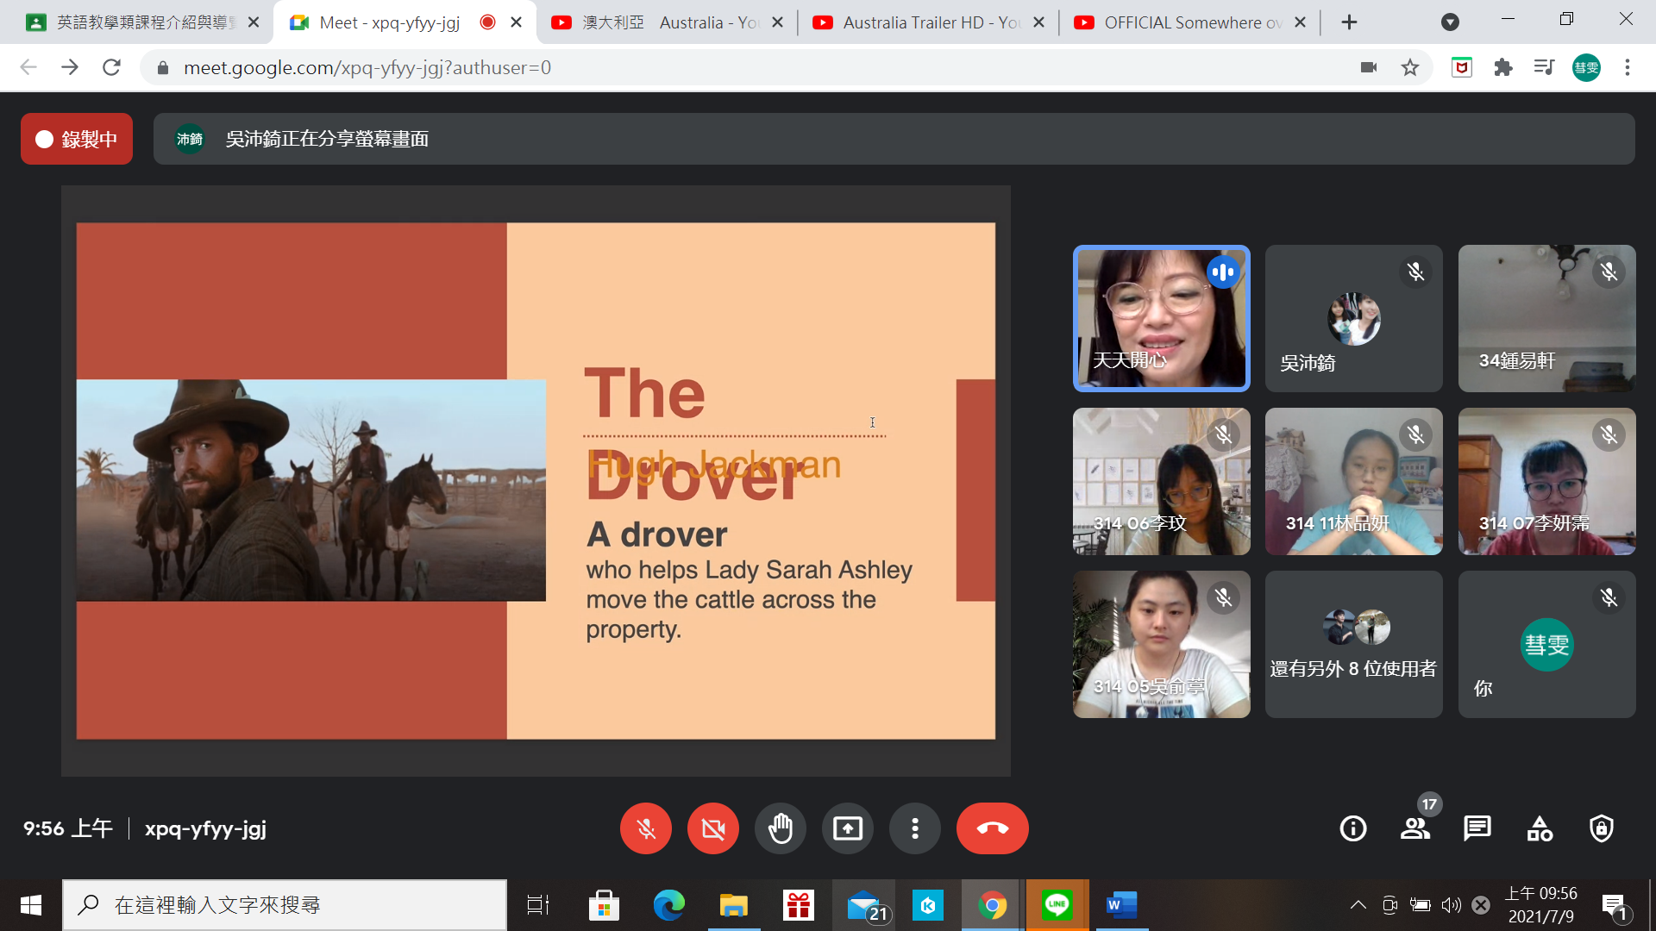Click the address bar URL
1656x931 pixels.
pyautogui.click(x=367, y=67)
